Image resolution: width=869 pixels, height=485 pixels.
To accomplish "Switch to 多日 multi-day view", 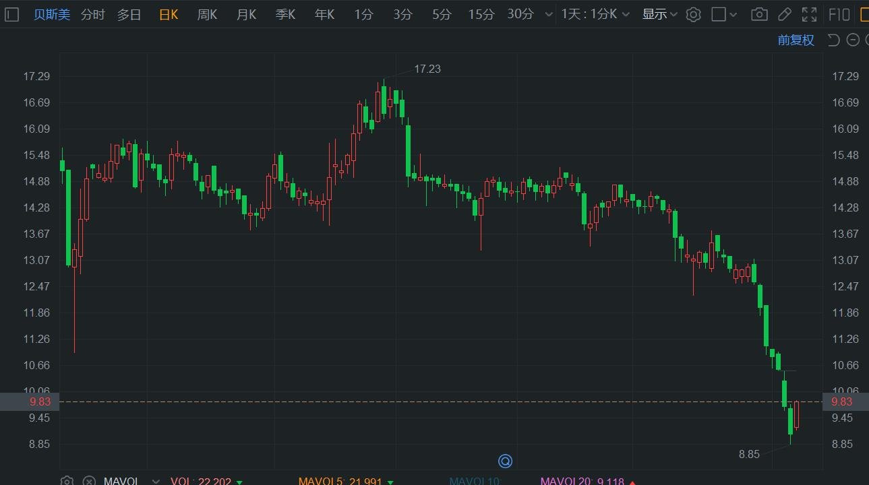I will click(129, 14).
